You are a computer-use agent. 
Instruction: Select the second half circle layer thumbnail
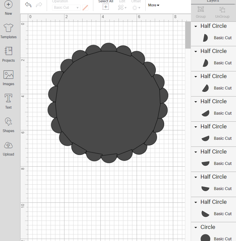click(205, 63)
